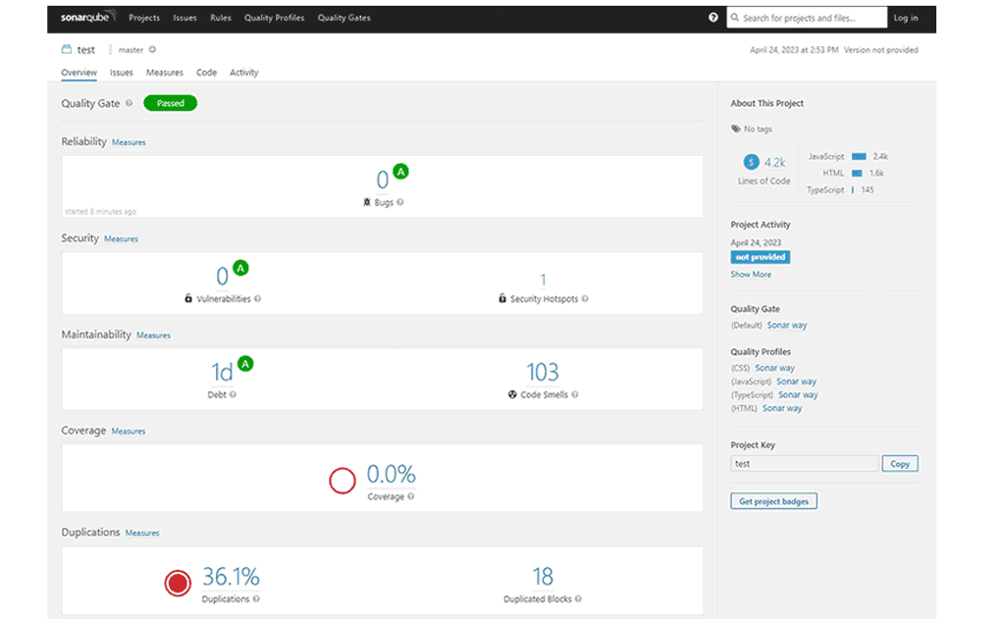
Task: Click the Code Smells wheel icon
Action: click(x=510, y=395)
